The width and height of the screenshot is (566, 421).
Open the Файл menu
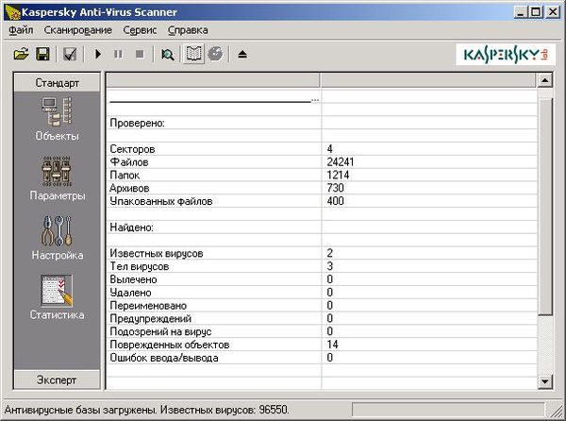(x=21, y=30)
